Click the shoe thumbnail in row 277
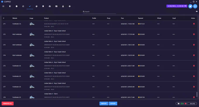The image size is (199, 107). click(x=32, y=87)
